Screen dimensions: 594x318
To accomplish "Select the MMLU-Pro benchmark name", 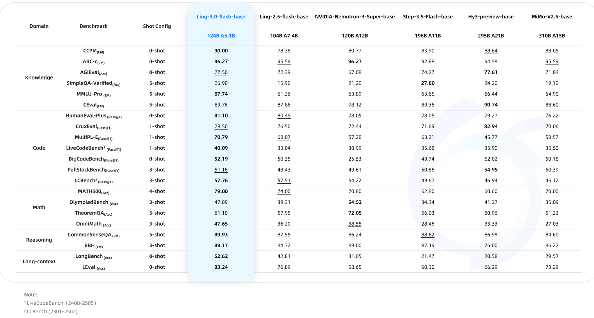I will 94,94.
